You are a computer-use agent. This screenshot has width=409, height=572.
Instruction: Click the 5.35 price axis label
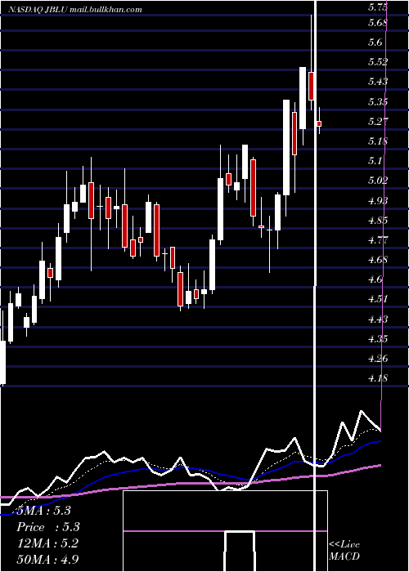click(x=378, y=101)
